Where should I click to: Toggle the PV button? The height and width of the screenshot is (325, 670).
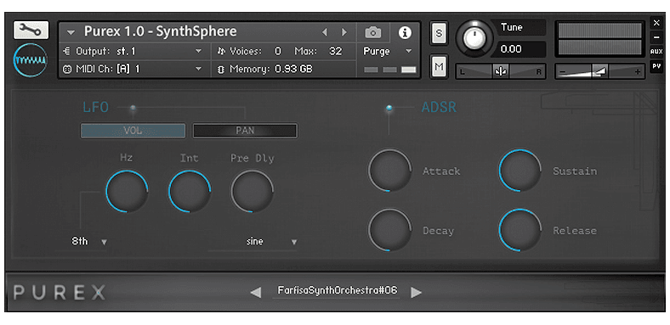click(x=656, y=66)
